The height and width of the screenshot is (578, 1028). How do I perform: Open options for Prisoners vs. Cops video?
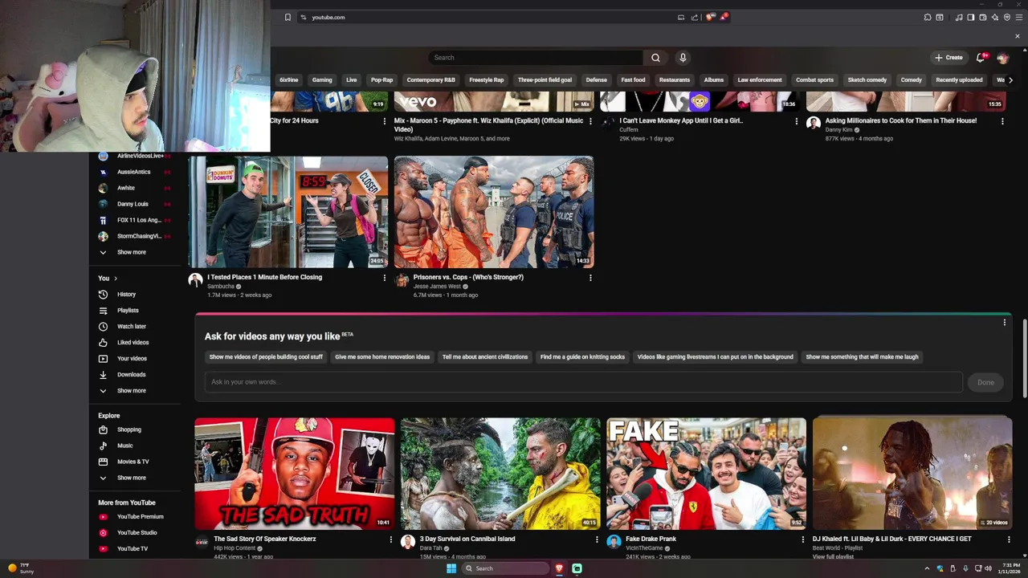click(x=590, y=278)
